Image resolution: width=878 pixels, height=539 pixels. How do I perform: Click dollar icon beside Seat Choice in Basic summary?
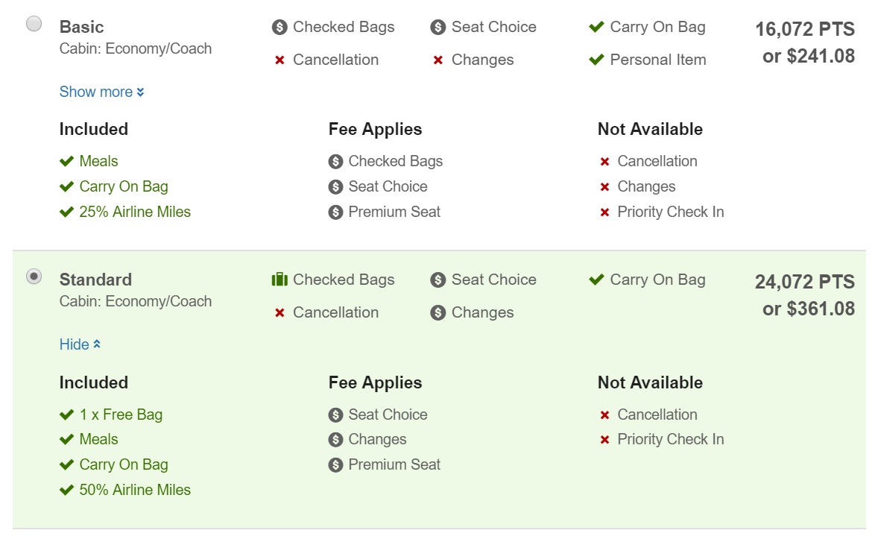tap(438, 28)
